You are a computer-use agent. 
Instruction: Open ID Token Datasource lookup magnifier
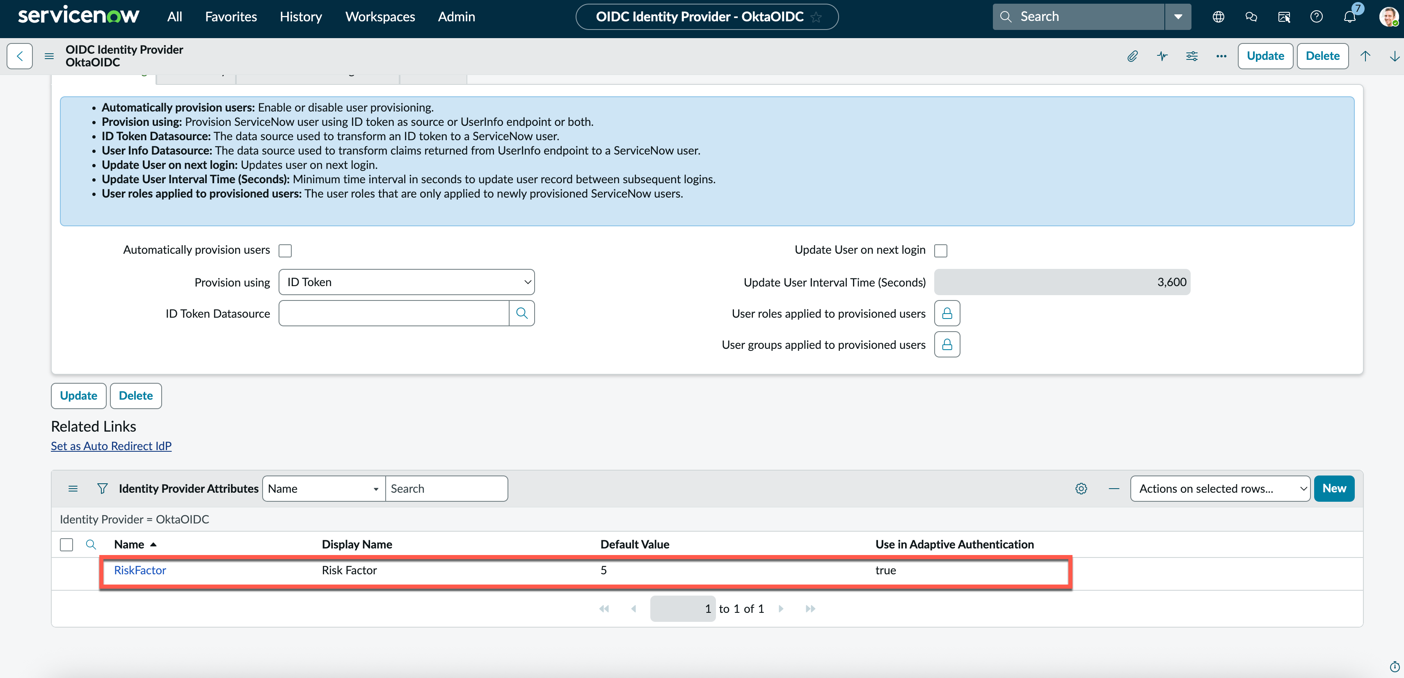(521, 313)
